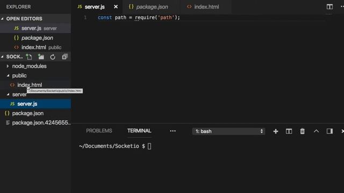Switch to the package.json tab
Viewport: 344px width, 193px height.
coord(152,7)
